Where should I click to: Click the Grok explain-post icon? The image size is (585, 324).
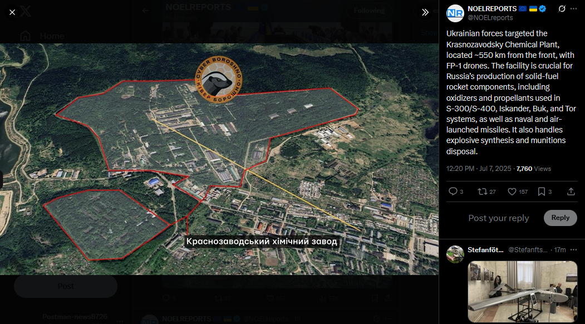[x=562, y=8]
